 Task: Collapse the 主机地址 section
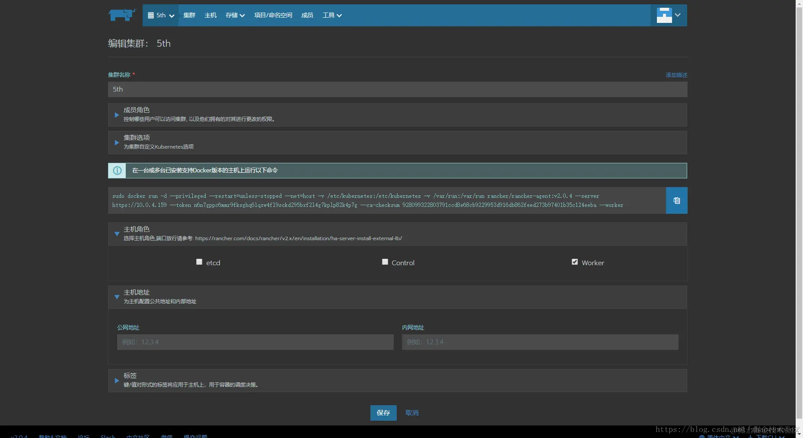[x=117, y=297]
